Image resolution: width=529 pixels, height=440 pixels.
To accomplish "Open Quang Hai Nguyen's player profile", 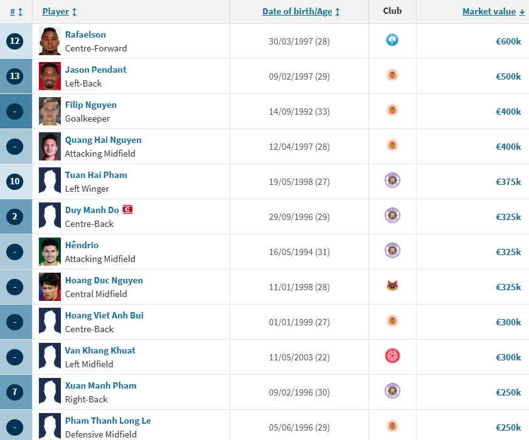I will [103, 140].
